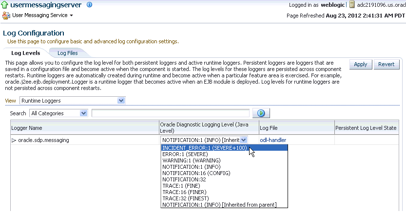The width and height of the screenshot is (406, 212).
Task: Click the User Messaging Service people icon
Action: coord(6,16)
